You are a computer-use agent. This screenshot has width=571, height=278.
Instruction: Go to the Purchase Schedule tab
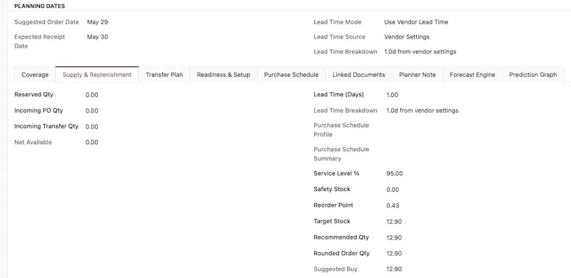pyautogui.click(x=291, y=75)
